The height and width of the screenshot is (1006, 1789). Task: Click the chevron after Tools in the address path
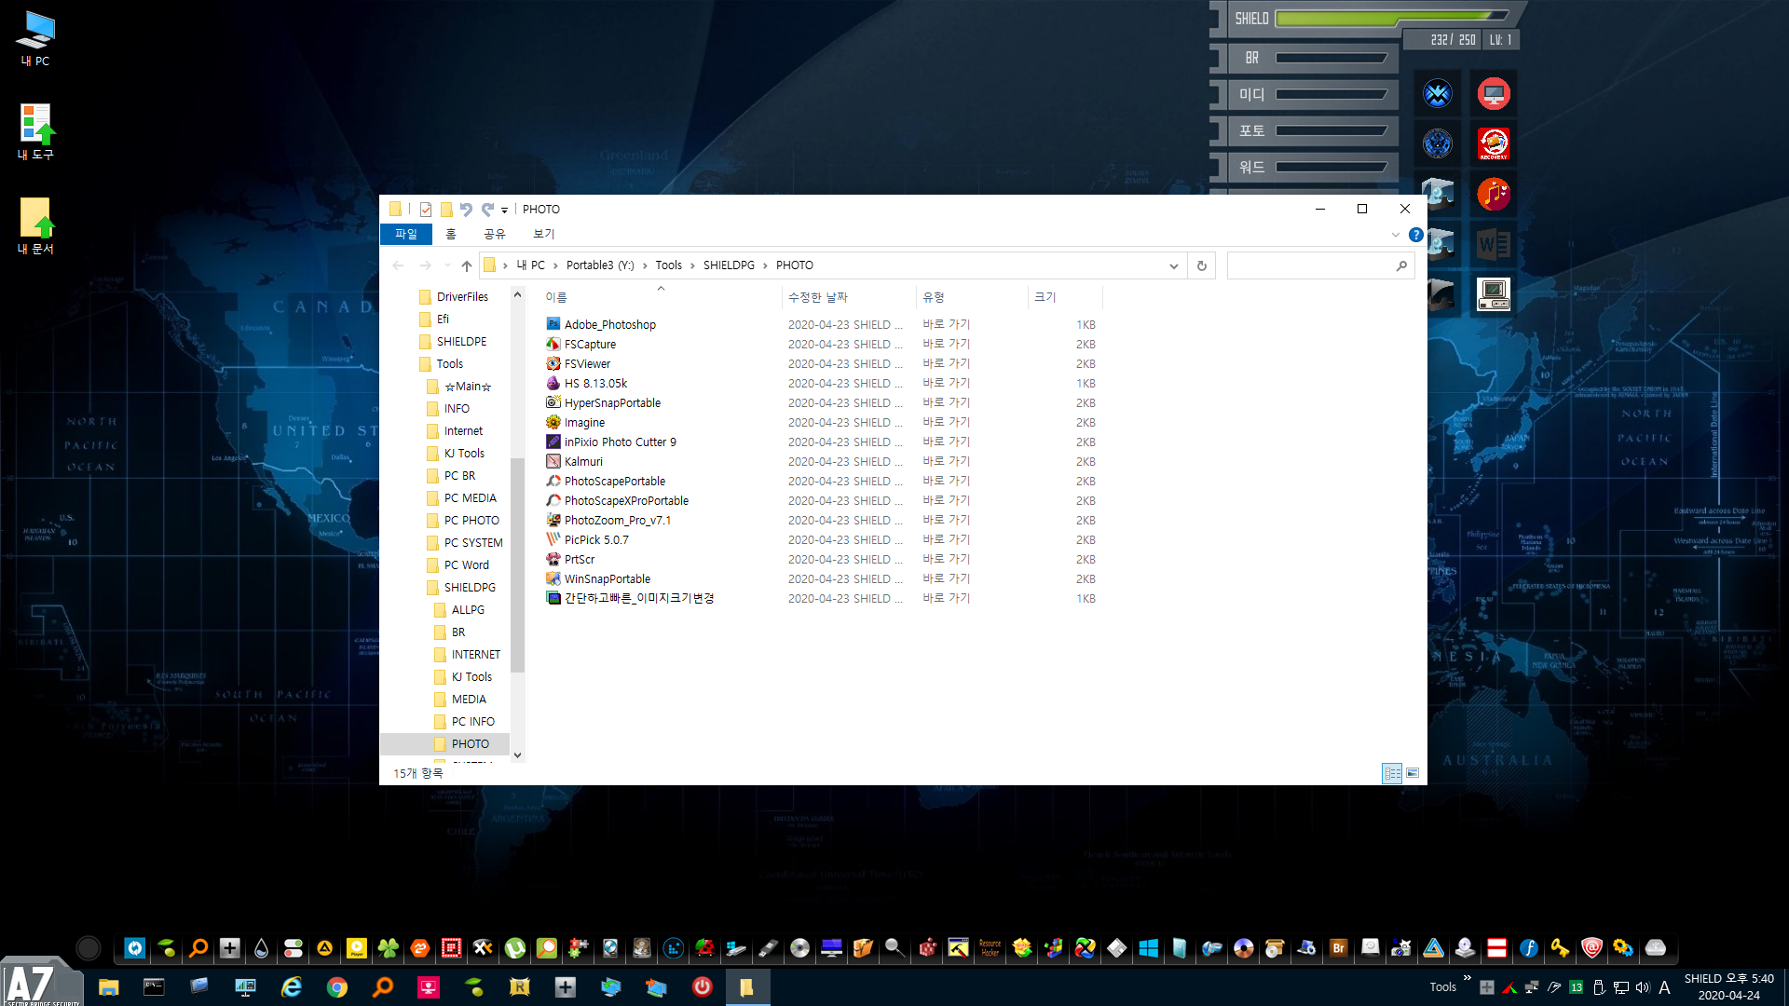[x=692, y=265]
